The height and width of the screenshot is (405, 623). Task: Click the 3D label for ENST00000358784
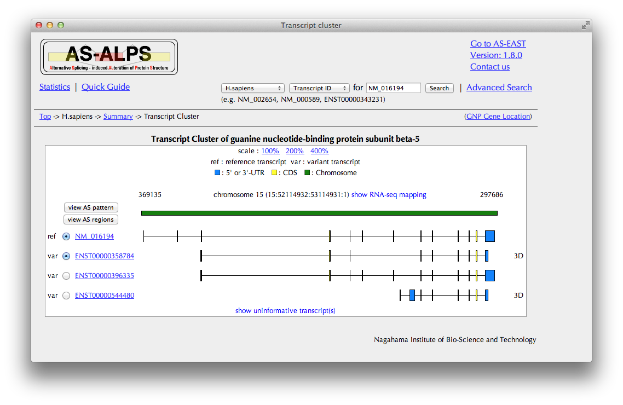tap(518, 256)
